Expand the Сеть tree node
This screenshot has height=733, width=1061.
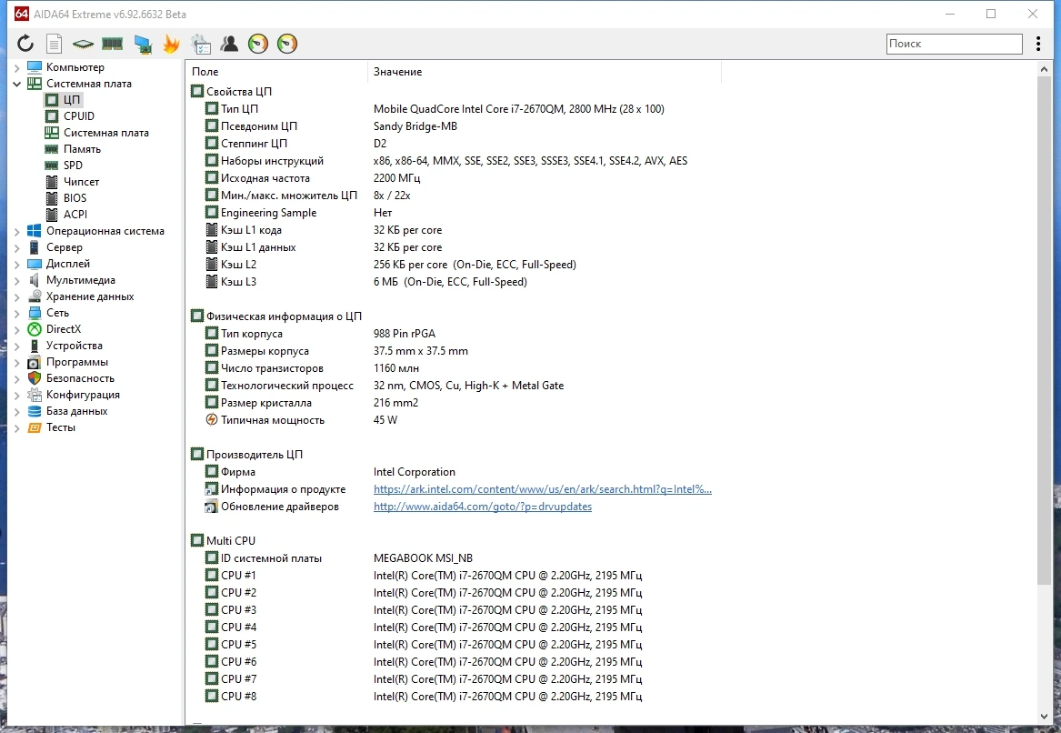tap(17, 314)
